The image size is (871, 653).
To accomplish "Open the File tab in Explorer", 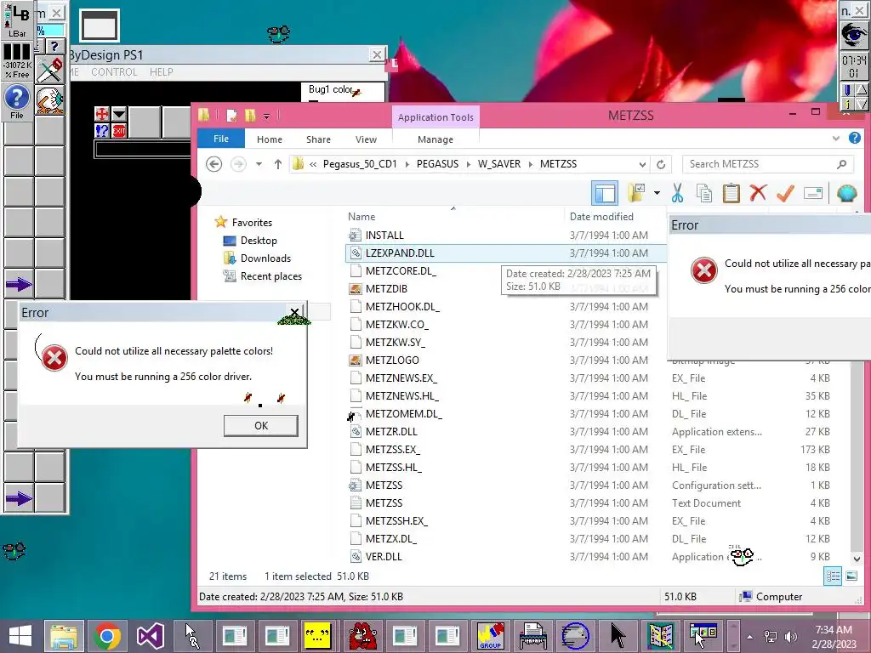I will (221, 139).
